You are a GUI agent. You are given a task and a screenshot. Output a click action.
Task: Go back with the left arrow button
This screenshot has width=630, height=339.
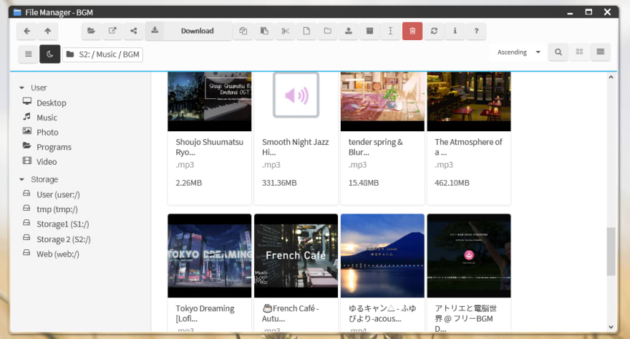click(x=27, y=31)
